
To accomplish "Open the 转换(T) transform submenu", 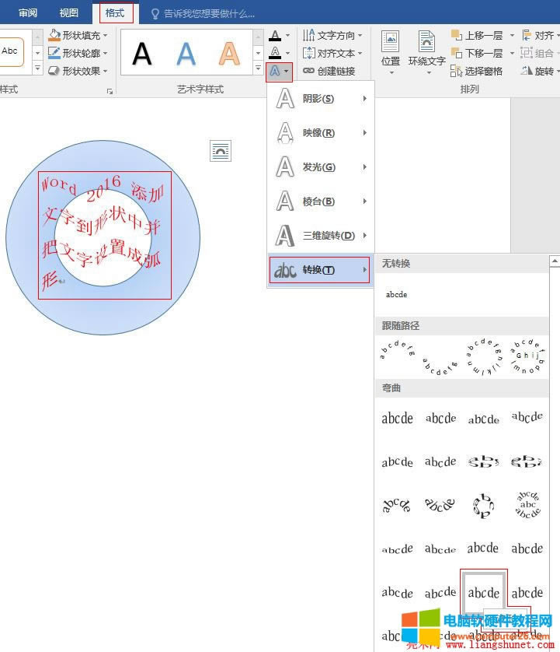I will point(320,270).
